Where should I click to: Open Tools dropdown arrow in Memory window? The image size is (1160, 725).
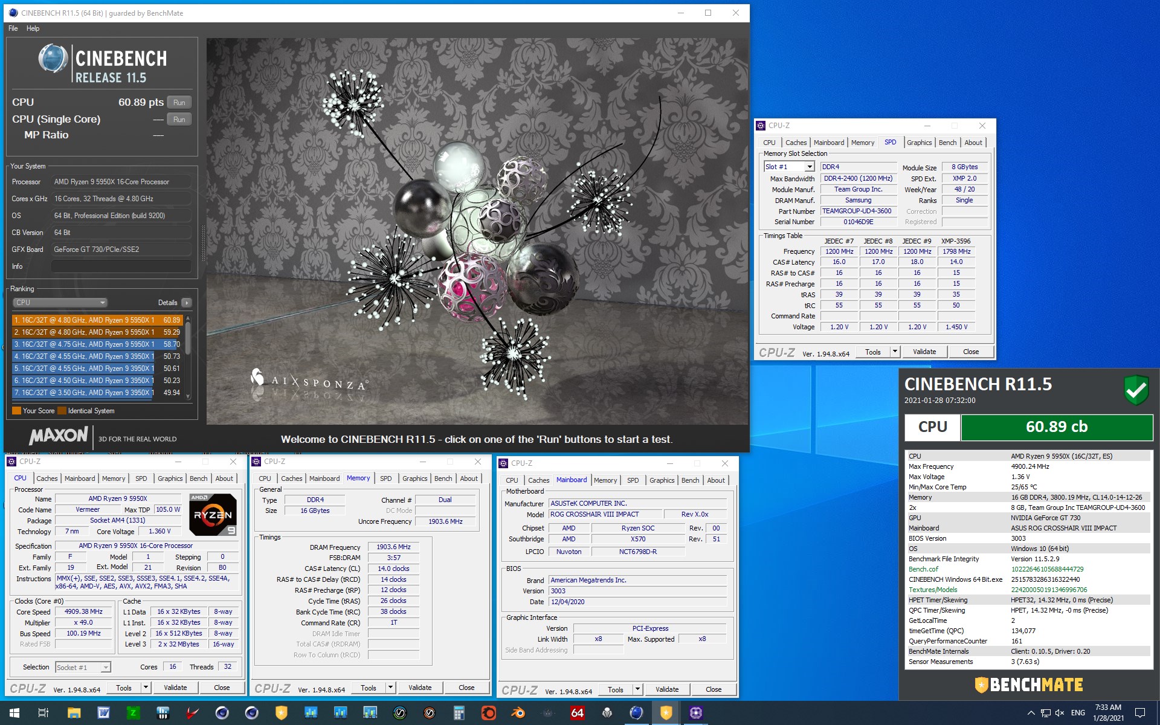click(390, 688)
